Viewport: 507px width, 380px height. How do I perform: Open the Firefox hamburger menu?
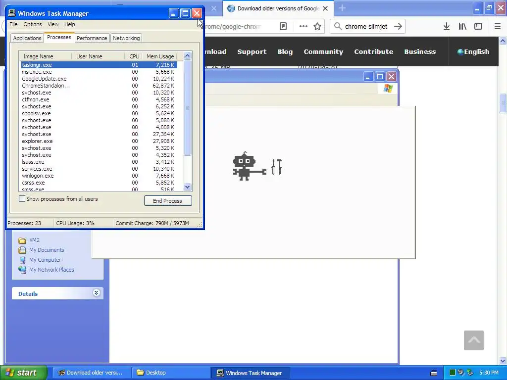[498, 27]
